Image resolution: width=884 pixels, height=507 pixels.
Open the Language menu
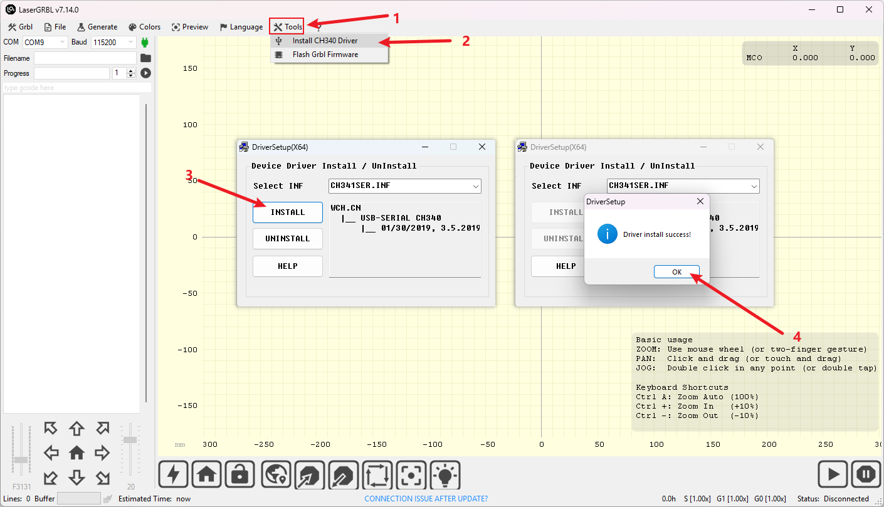pyautogui.click(x=241, y=27)
